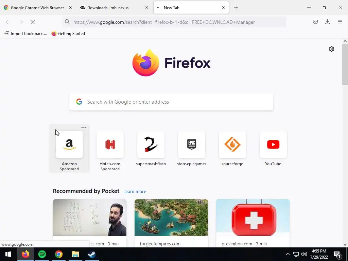
Task: Show hidden system tray icons chevron
Action: [288, 254]
